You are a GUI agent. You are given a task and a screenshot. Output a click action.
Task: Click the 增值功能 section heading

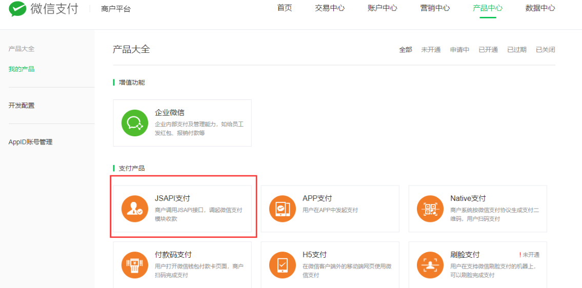point(131,83)
